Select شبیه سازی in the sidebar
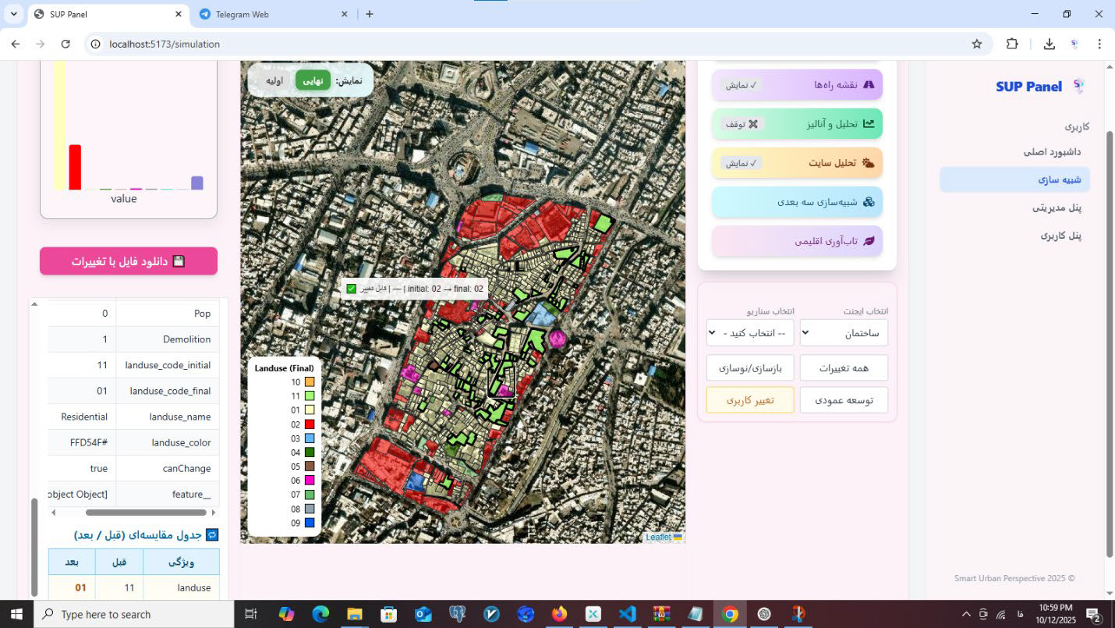Screen dimensions: 1115x628 pos(1014,179)
